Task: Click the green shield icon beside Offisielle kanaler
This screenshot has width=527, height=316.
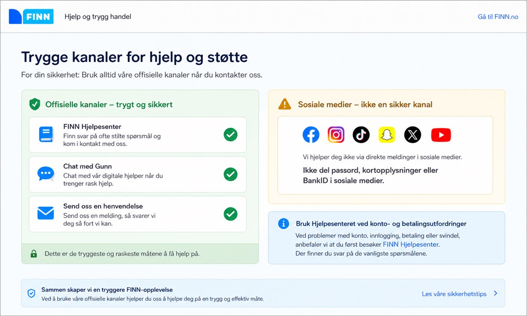Action: point(35,104)
